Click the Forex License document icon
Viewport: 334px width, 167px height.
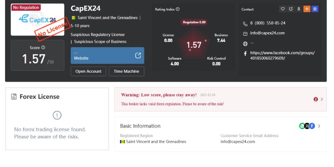click(x=14, y=97)
